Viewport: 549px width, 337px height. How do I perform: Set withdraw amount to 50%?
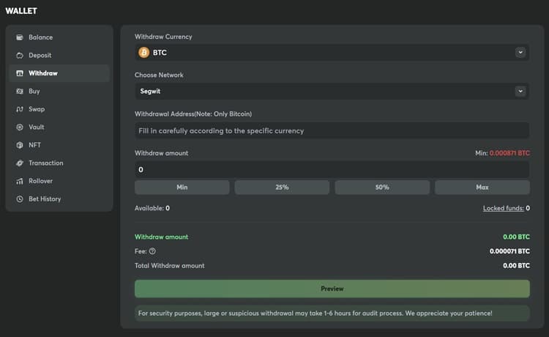pos(382,188)
